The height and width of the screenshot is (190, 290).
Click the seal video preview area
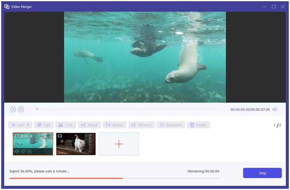pyautogui.click(x=145, y=57)
